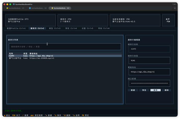
Task: Click the highlighted 保存 button
Action: coord(155,90)
